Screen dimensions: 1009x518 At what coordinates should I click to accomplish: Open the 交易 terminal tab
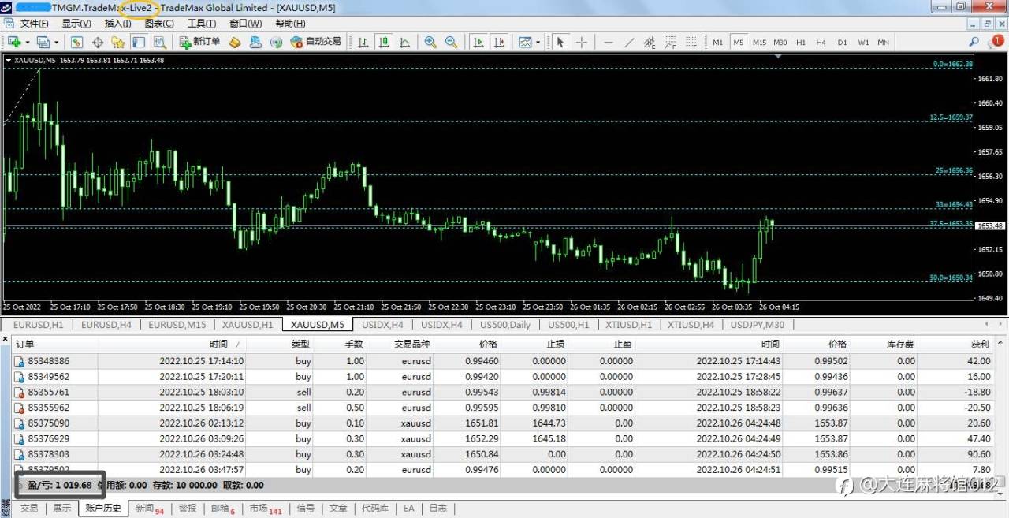pyautogui.click(x=29, y=509)
